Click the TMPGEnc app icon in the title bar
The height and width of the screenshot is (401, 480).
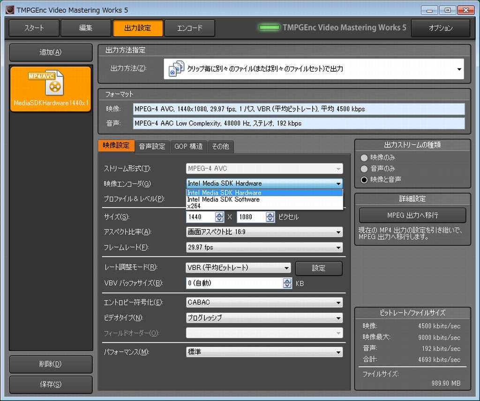tap(10, 10)
